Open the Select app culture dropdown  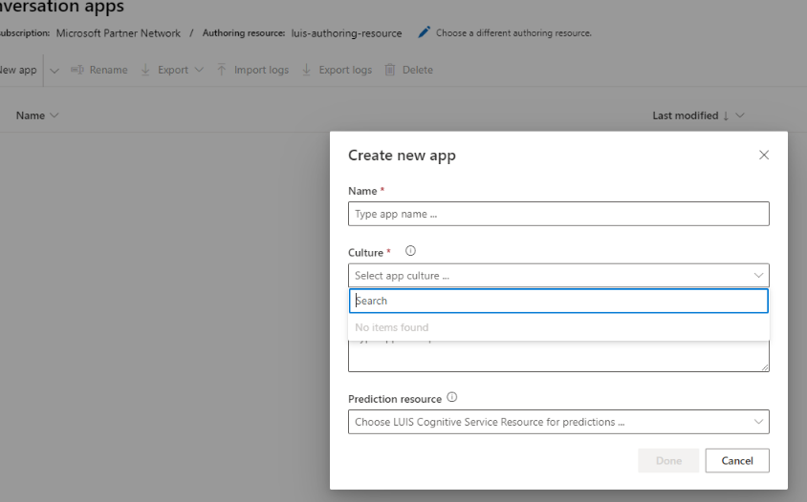(x=558, y=276)
